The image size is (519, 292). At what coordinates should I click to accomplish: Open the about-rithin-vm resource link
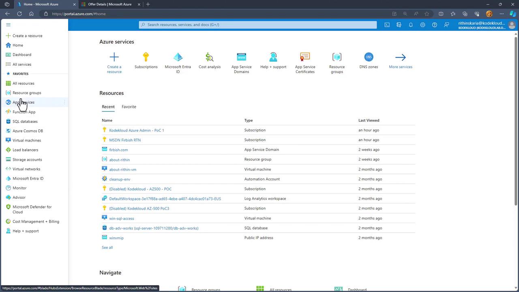point(122,170)
